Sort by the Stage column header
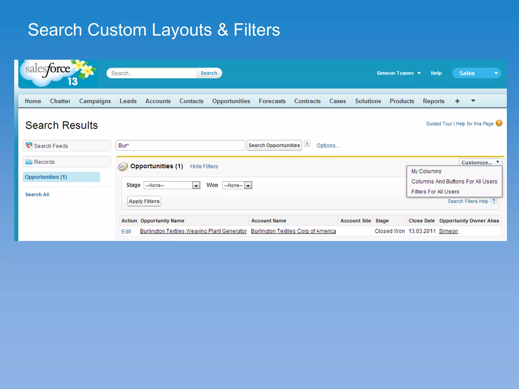Viewport: 519px width, 389px height. point(382,221)
